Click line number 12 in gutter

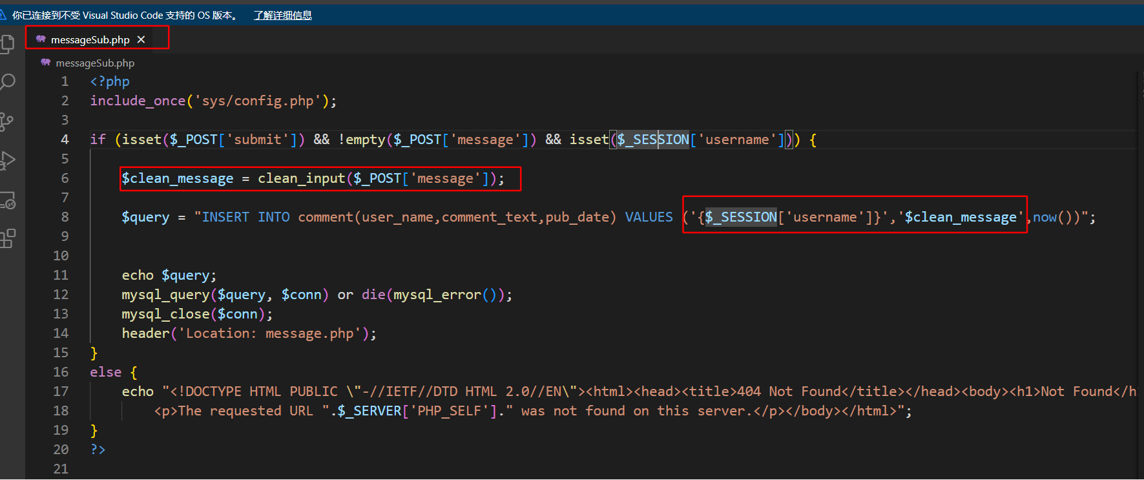(x=61, y=295)
